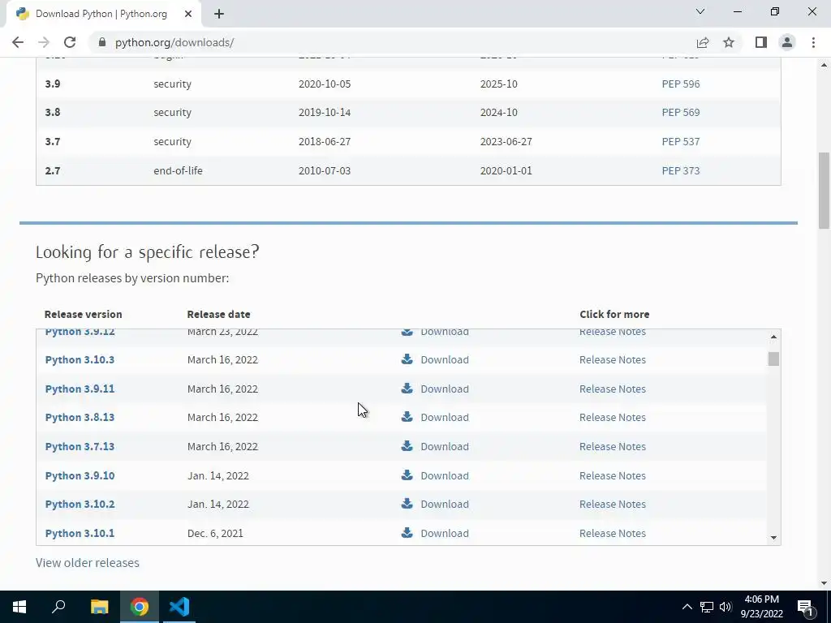Click download icon for Python 3.10.1

(407, 533)
